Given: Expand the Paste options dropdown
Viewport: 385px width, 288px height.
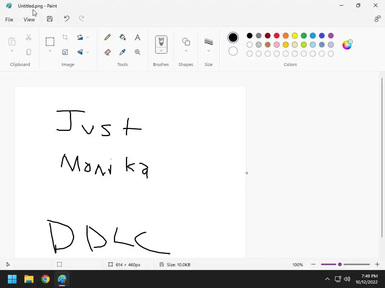Looking at the screenshot, I should pyautogui.click(x=12, y=51).
